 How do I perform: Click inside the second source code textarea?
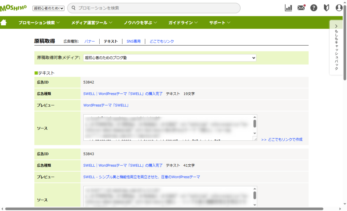point(168,196)
